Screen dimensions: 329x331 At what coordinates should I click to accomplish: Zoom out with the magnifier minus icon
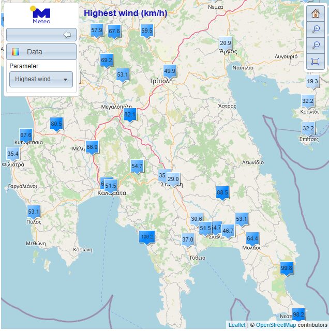point(315,46)
